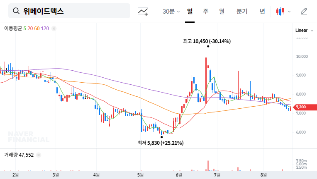This screenshot has height=179, width=317.
Task: Click the 최고 10,450 high marker
Action: click(207, 41)
